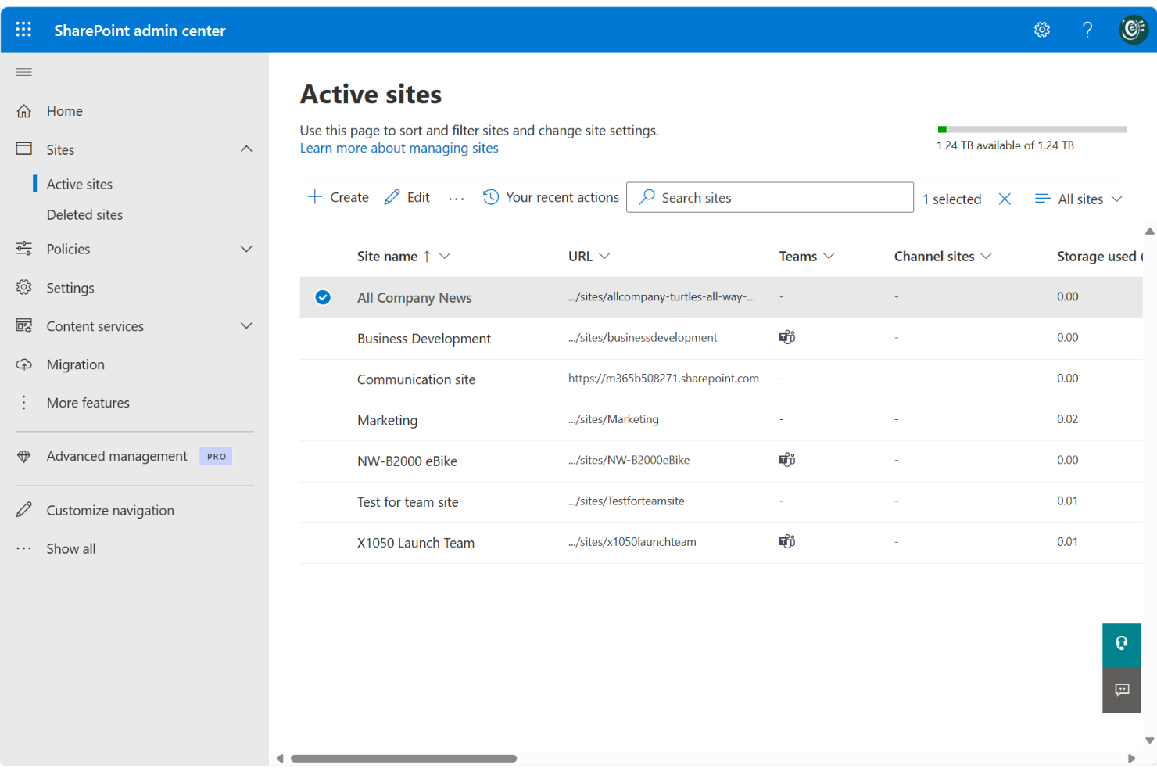
Task: Click the Teams icon for X1050 Launch Team
Action: click(x=786, y=540)
